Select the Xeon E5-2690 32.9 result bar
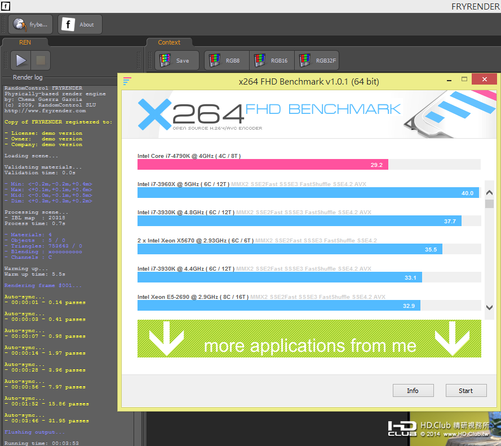Viewport: 501px width, 446px height. coord(279,306)
